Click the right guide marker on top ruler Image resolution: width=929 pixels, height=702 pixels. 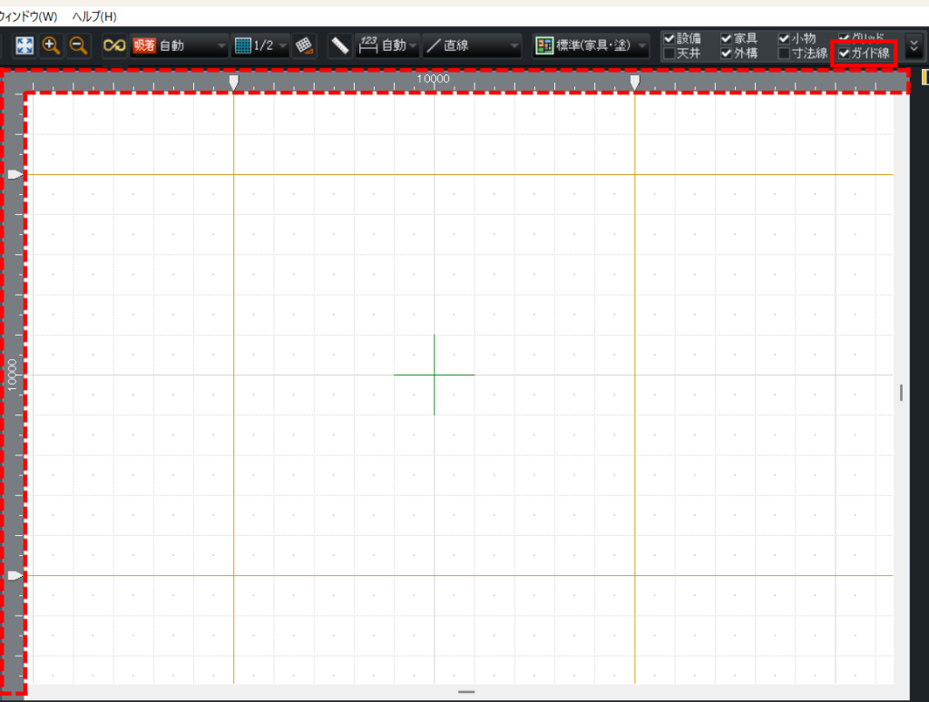click(x=634, y=83)
